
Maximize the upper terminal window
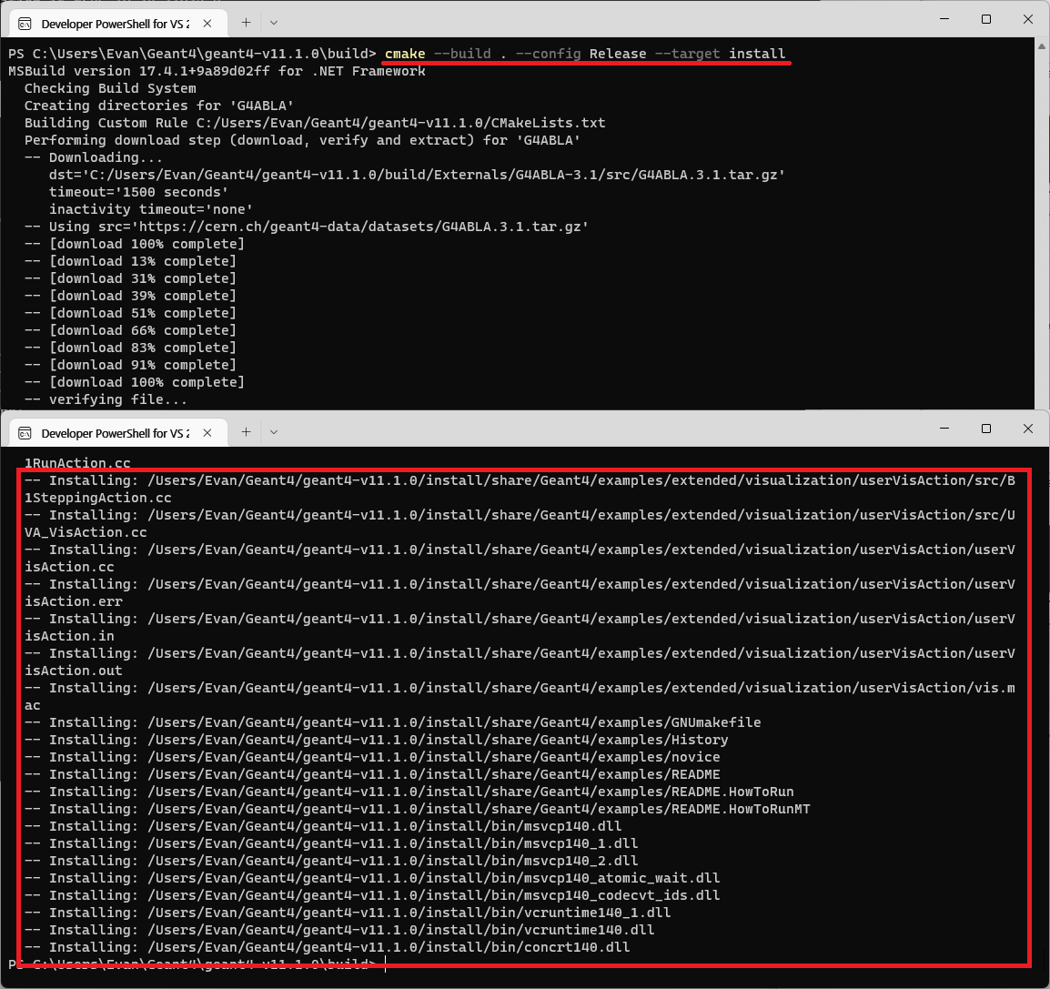pos(986,19)
